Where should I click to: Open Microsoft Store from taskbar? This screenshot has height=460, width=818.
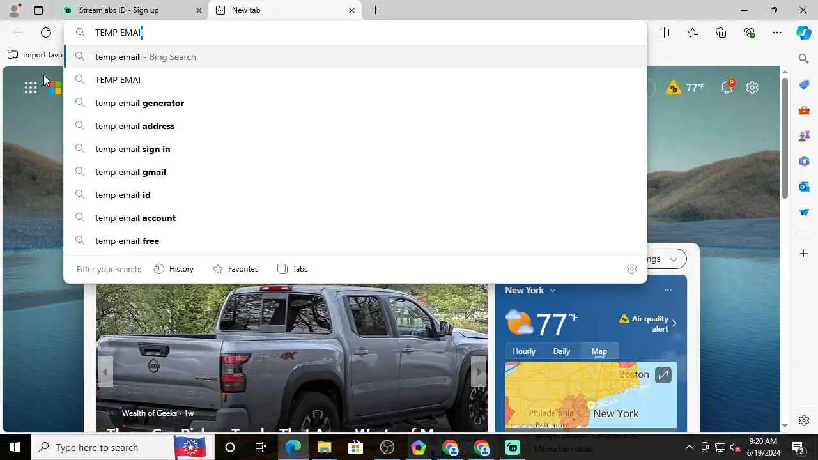355,447
